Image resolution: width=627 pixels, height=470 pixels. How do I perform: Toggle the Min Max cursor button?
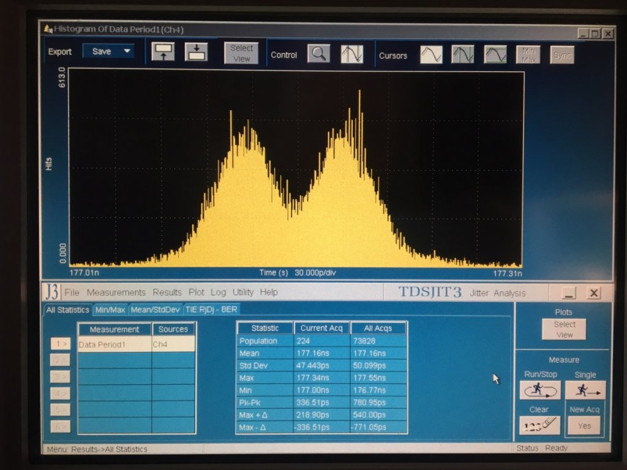528,54
